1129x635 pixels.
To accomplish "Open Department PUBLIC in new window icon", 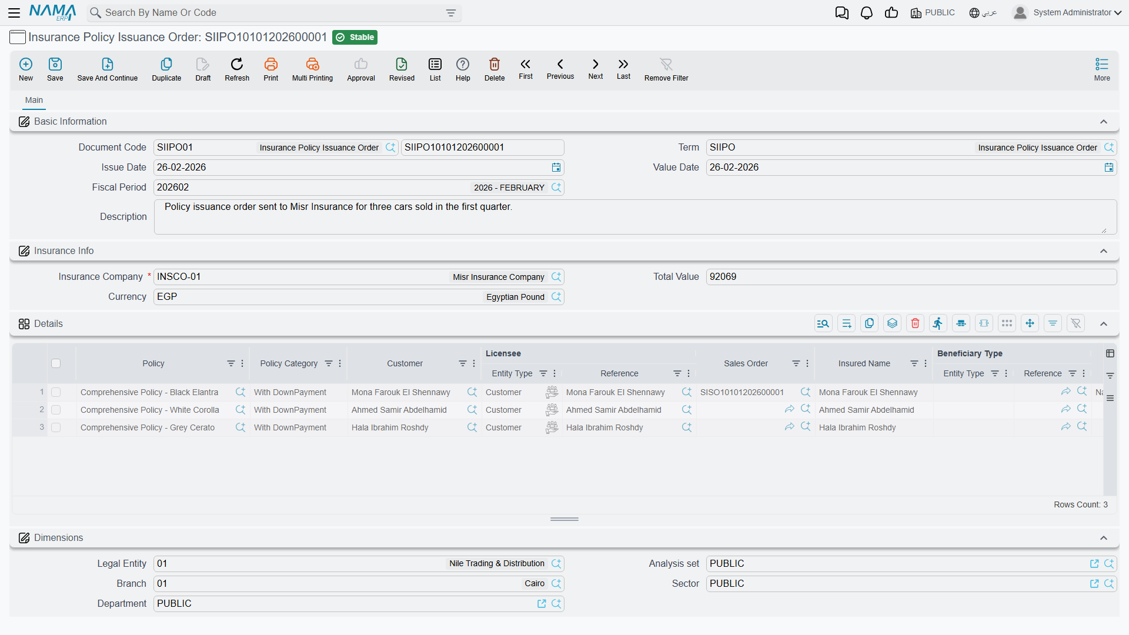I will (x=542, y=604).
